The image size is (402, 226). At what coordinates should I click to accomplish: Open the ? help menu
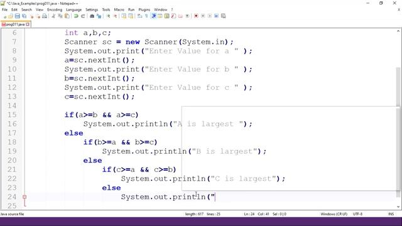172,10
